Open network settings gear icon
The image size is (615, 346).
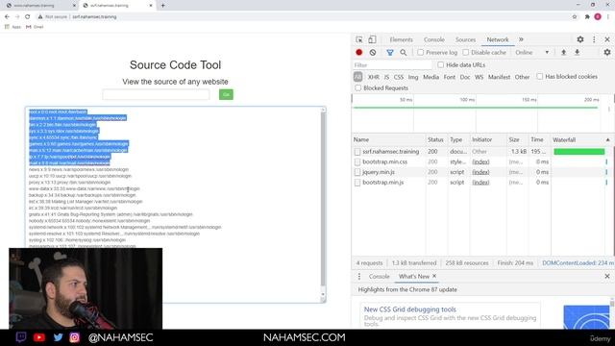pos(607,52)
